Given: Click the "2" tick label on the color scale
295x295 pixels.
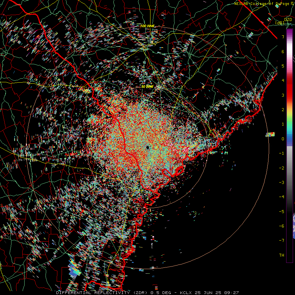Looking at the screenshot, I should pos(283,110).
